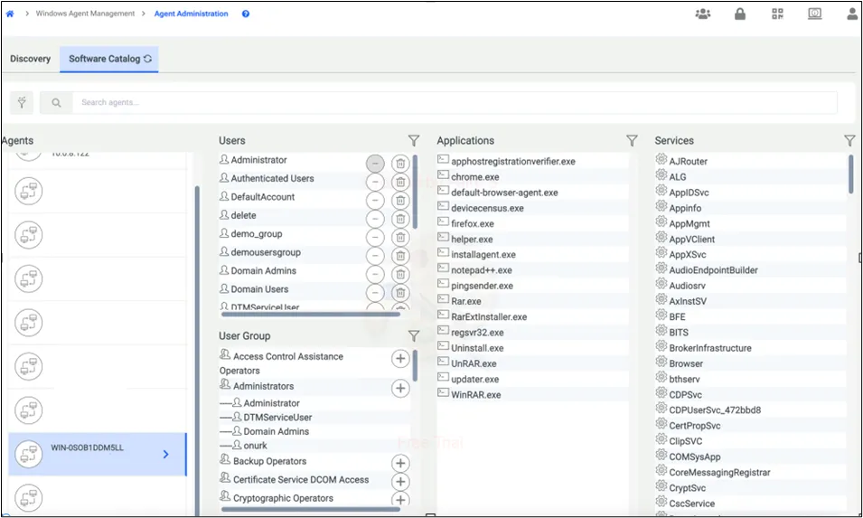The width and height of the screenshot is (863, 518).
Task: Remove Authenticated Users with minus button
Action: pos(375,182)
